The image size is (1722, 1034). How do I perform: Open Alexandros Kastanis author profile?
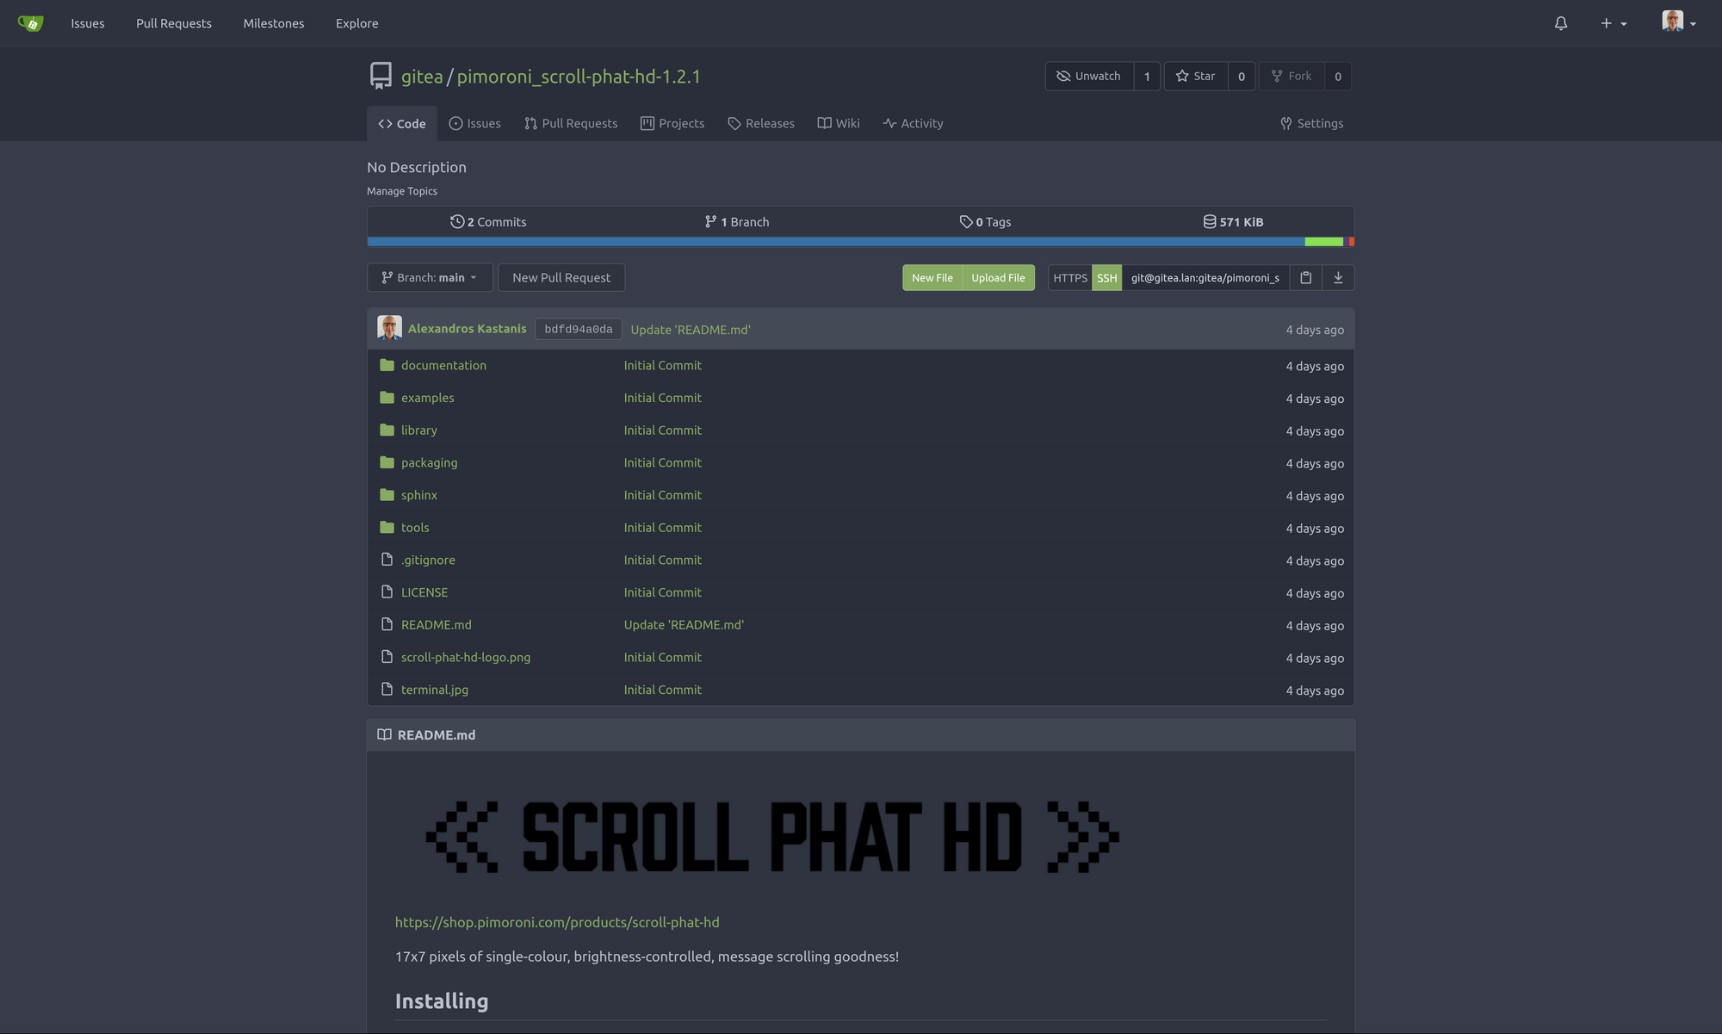pyautogui.click(x=467, y=329)
